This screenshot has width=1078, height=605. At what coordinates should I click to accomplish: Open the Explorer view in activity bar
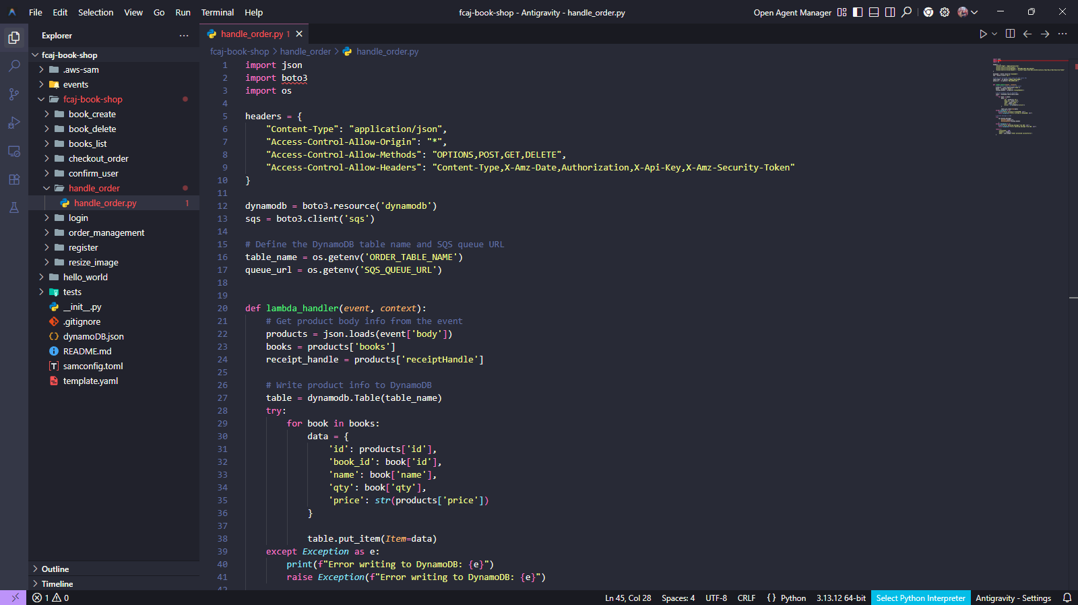(14, 38)
